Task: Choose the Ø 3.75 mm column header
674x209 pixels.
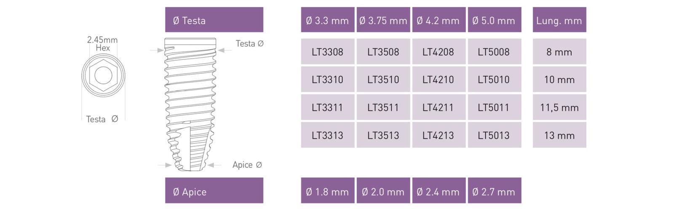Action: point(383,20)
